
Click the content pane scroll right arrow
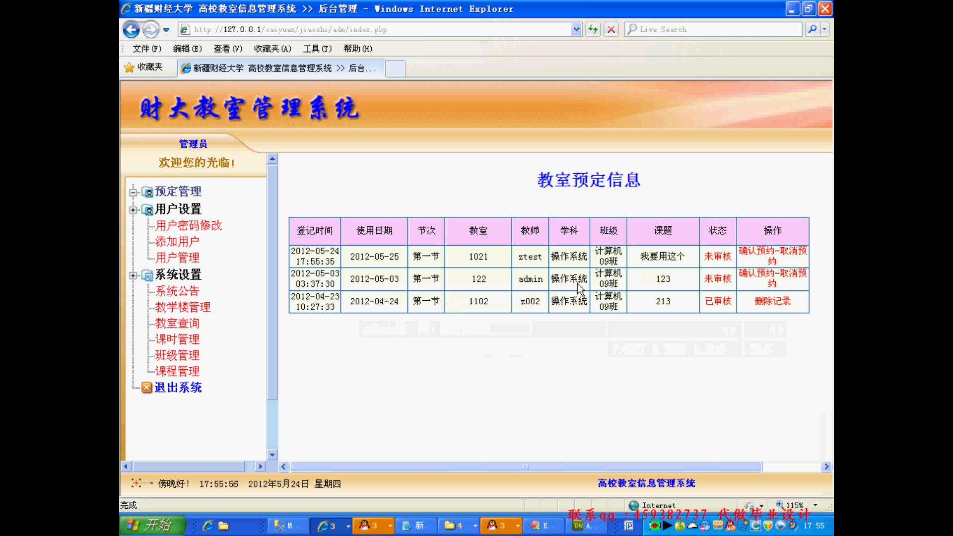coord(826,467)
